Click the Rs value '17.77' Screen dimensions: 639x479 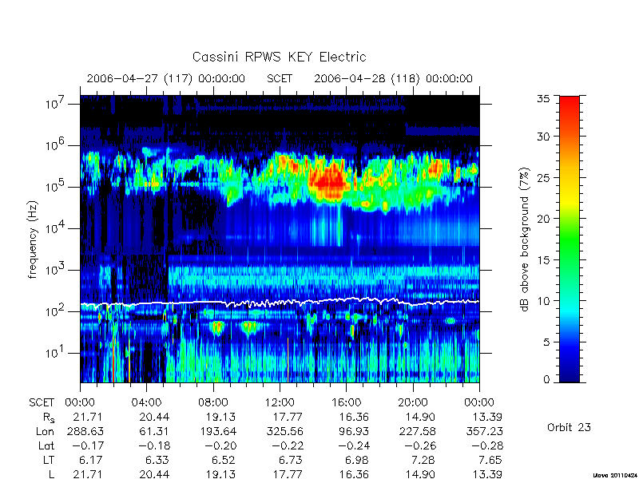coord(288,417)
